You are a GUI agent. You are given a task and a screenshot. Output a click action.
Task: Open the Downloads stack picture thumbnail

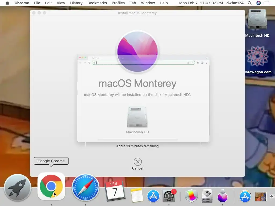(260, 197)
